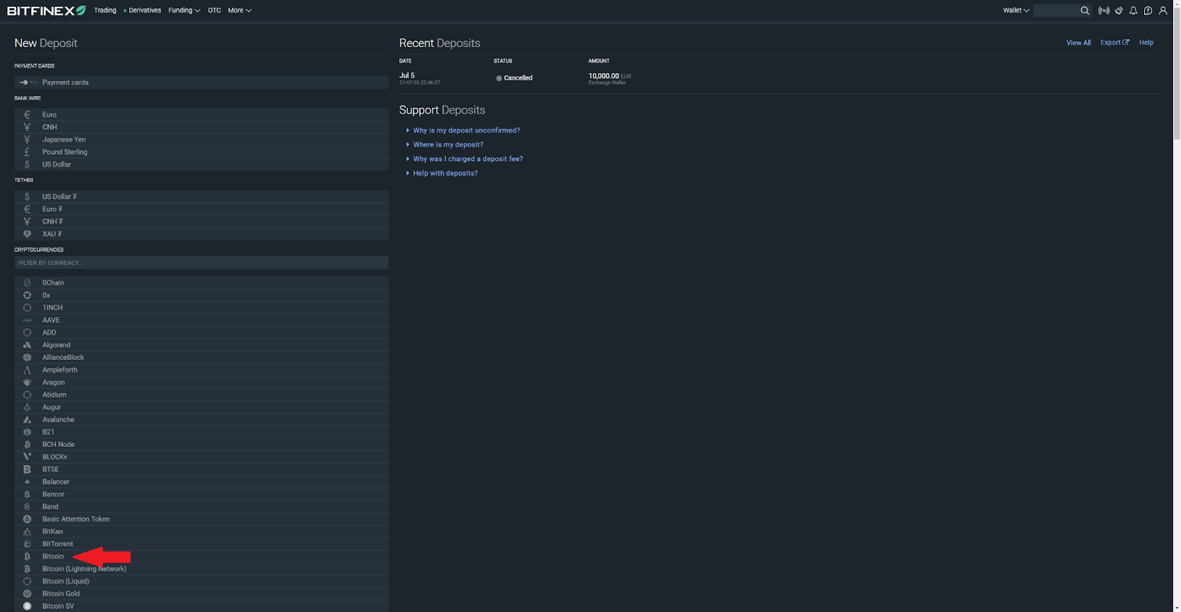The width and height of the screenshot is (1181, 612).
Task: Select the Bancor row
Action: pyautogui.click(x=201, y=494)
